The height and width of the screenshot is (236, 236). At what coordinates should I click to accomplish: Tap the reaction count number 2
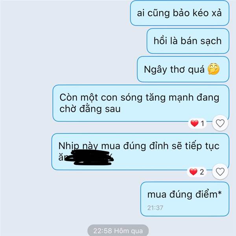click(202, 172)
